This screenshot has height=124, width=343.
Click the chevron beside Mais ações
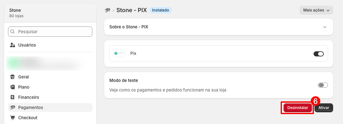coord(328,11)
